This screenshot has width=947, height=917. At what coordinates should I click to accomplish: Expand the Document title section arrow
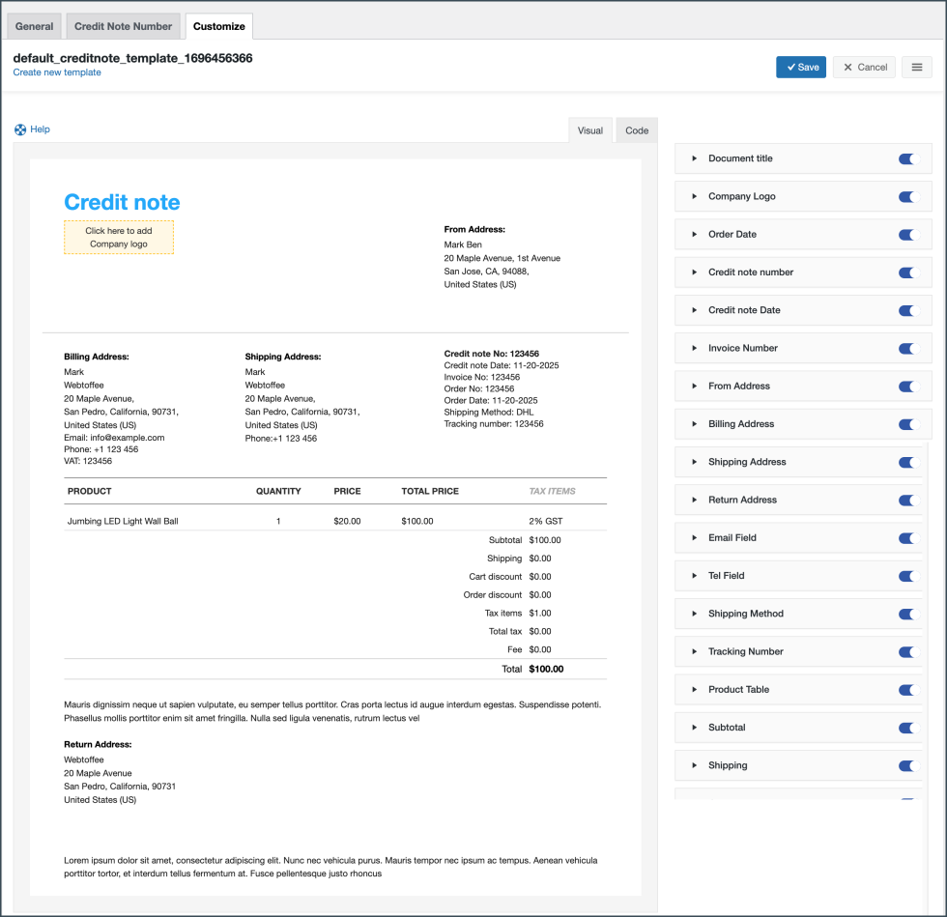(695, 158)
